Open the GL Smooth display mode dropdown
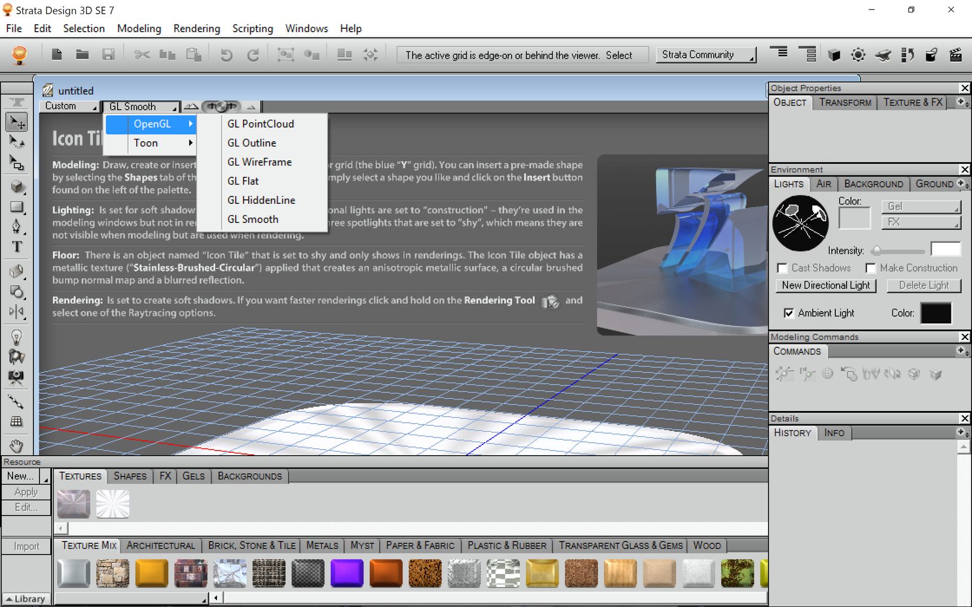 [141, 107]
